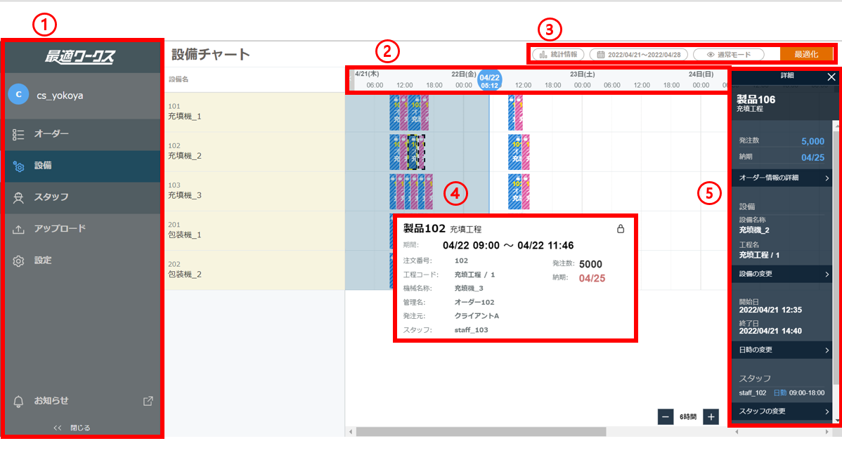Go to the アップロード menu item
The height and width of the screenshot is (474, 842).
[x=82, y=229]
